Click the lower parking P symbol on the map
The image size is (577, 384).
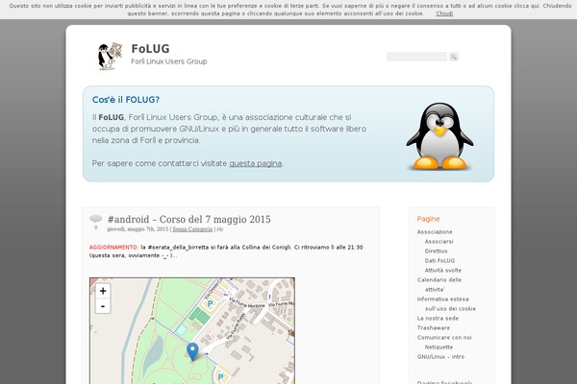[x=220, y=376]
